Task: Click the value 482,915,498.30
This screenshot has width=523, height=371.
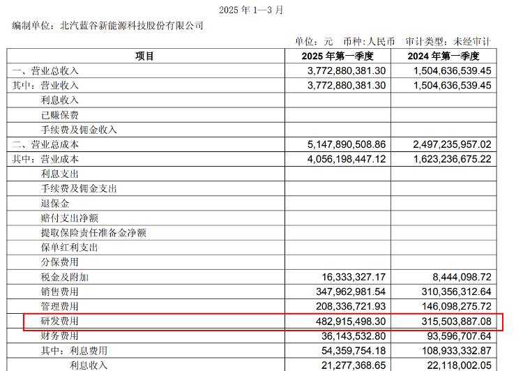Action: (x=351, y=321)
